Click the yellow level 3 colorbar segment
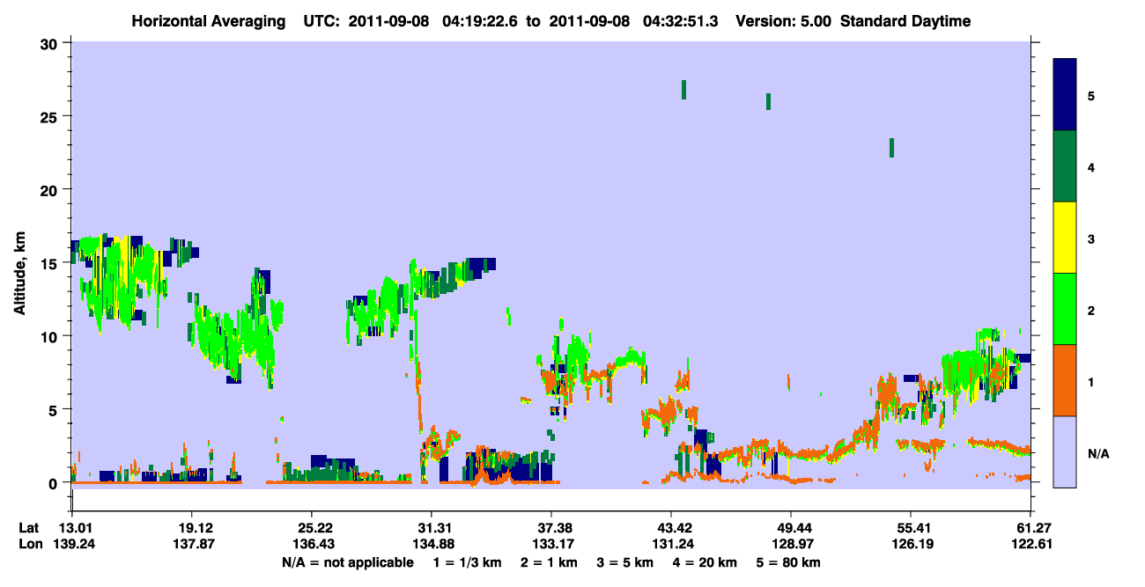1145x587 pixels. click(x=1065, y=238)
